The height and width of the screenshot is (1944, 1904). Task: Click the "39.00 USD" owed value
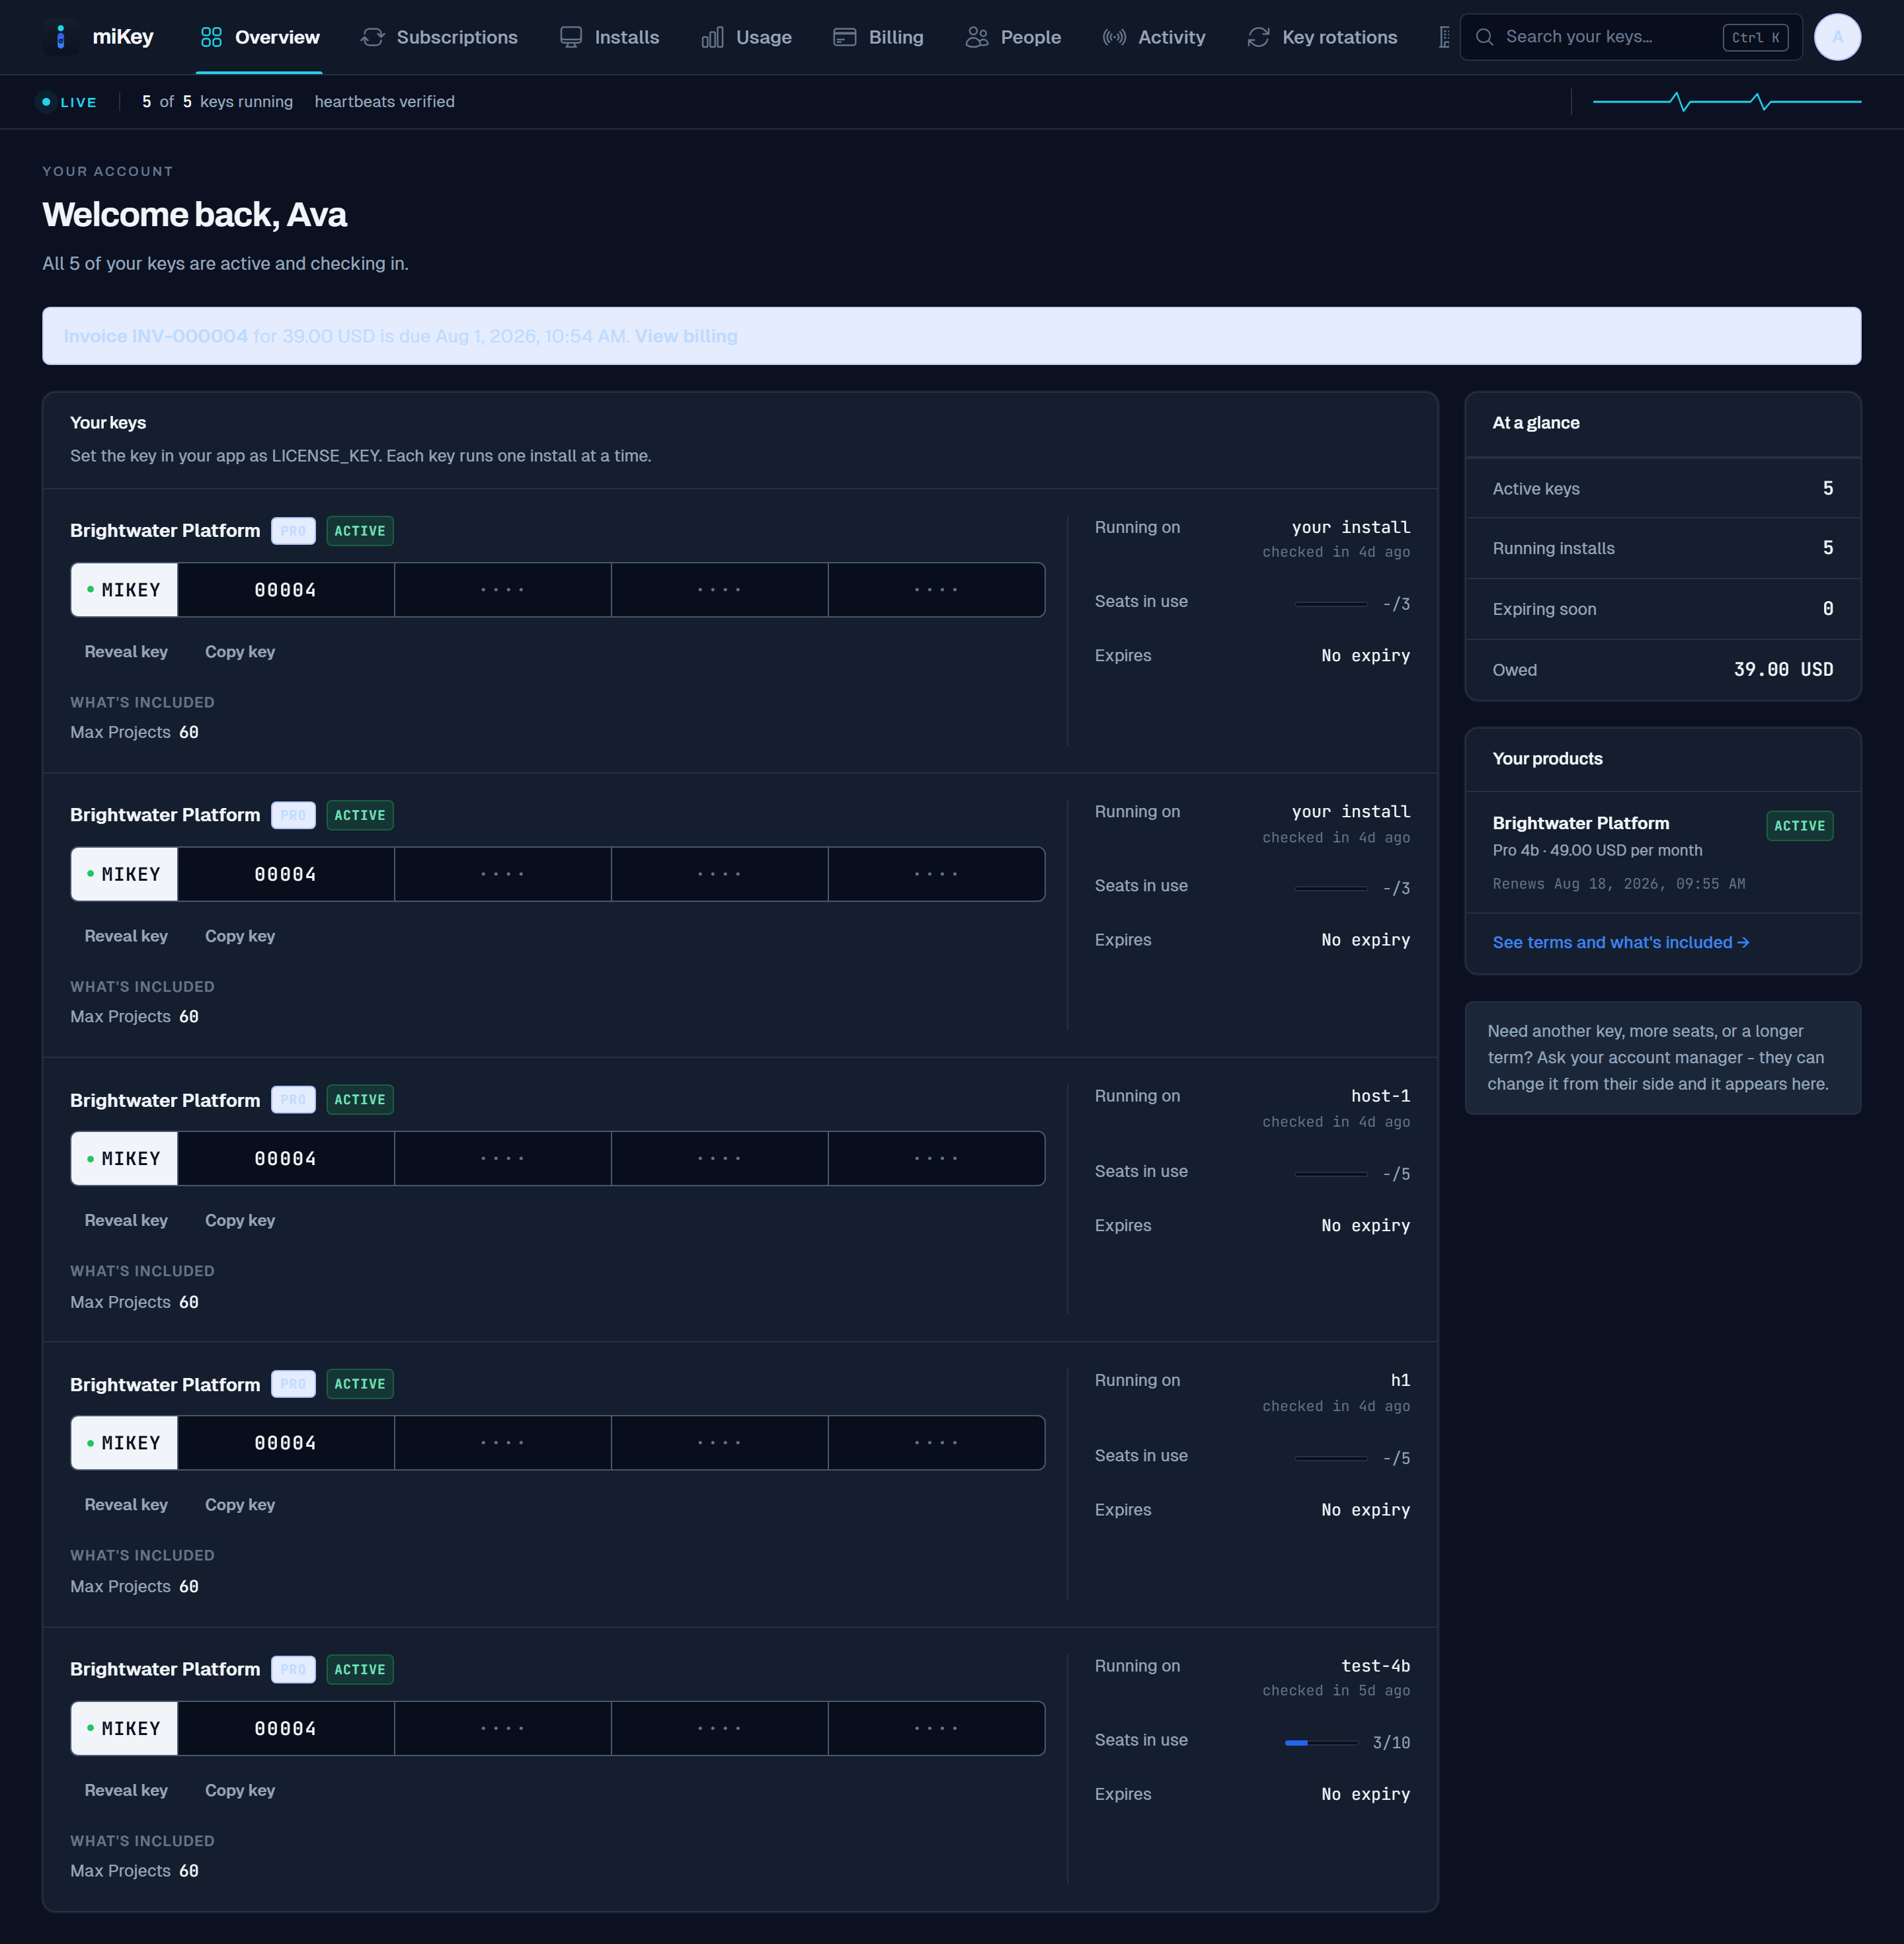coord(1783,669)
